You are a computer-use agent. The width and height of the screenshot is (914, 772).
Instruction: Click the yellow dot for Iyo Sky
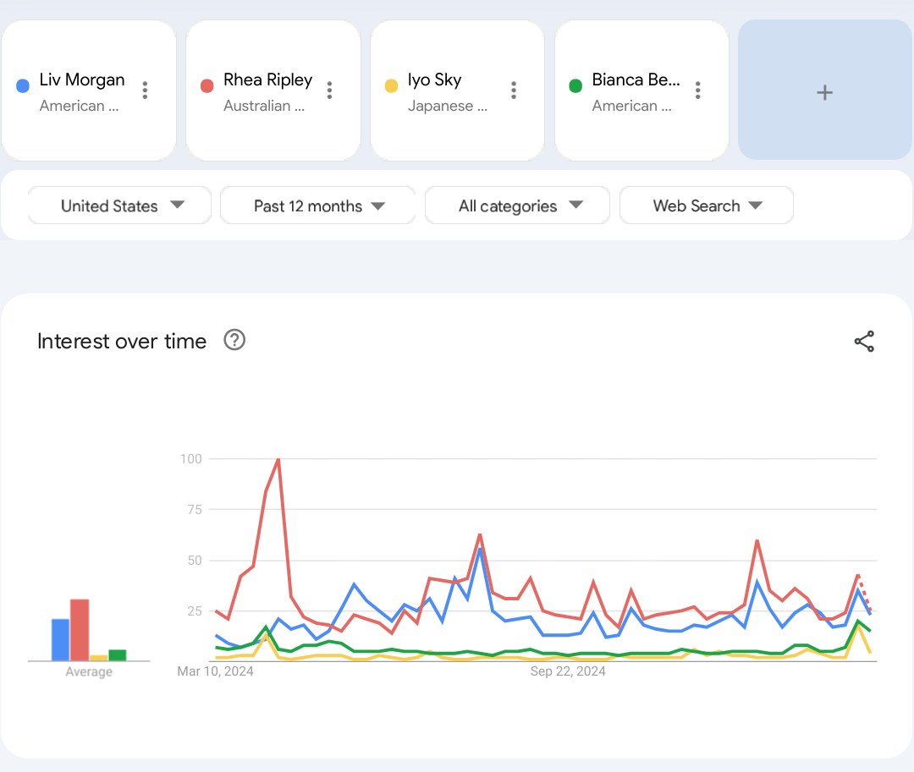(x=391, y=86)
